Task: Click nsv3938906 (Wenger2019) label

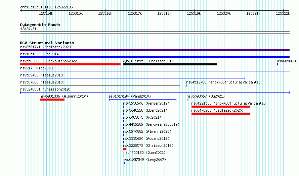Action: tap(146, 103)
